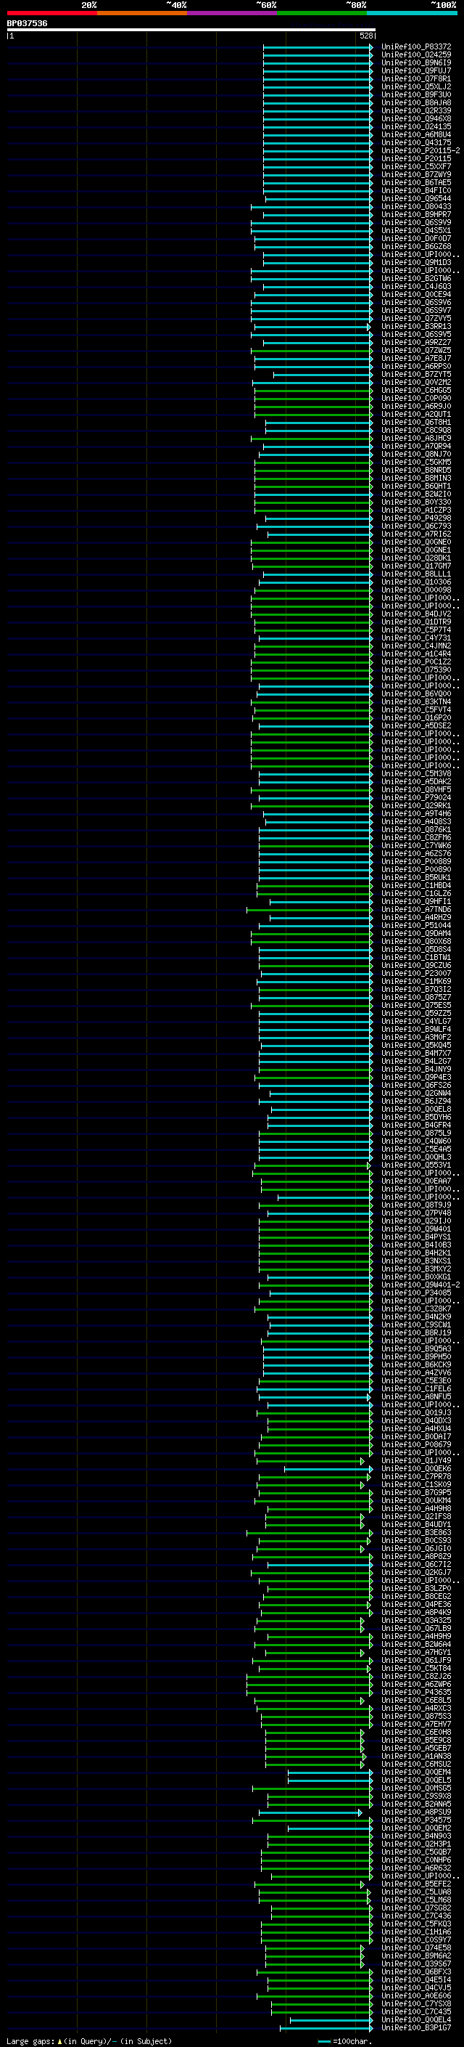Select the UniRef100_Q946X8 label
Screen dimensions: 464x2047
point(415,118)
